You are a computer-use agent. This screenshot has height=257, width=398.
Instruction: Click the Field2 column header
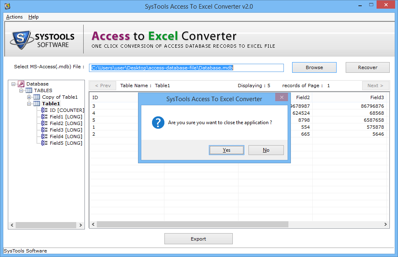pyautogui.click(x=303, y=97)
